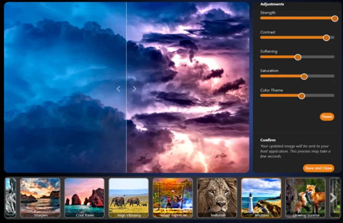Click the Saturation label
Image resolution: width=343 pixels, height=223 pixels.
[269, 71]
